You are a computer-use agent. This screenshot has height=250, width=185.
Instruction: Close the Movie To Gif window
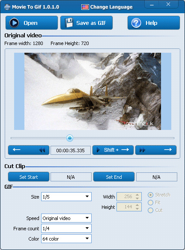168,4
